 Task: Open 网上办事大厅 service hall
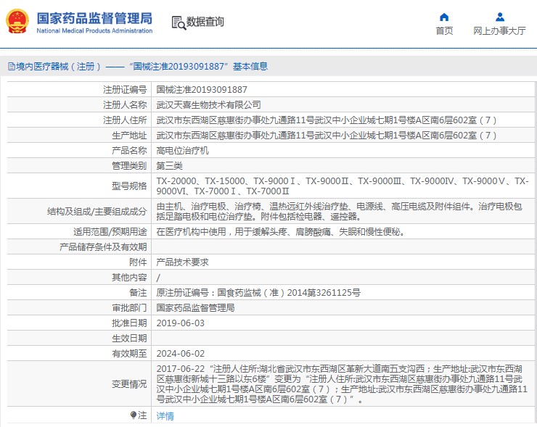[500, 30]
